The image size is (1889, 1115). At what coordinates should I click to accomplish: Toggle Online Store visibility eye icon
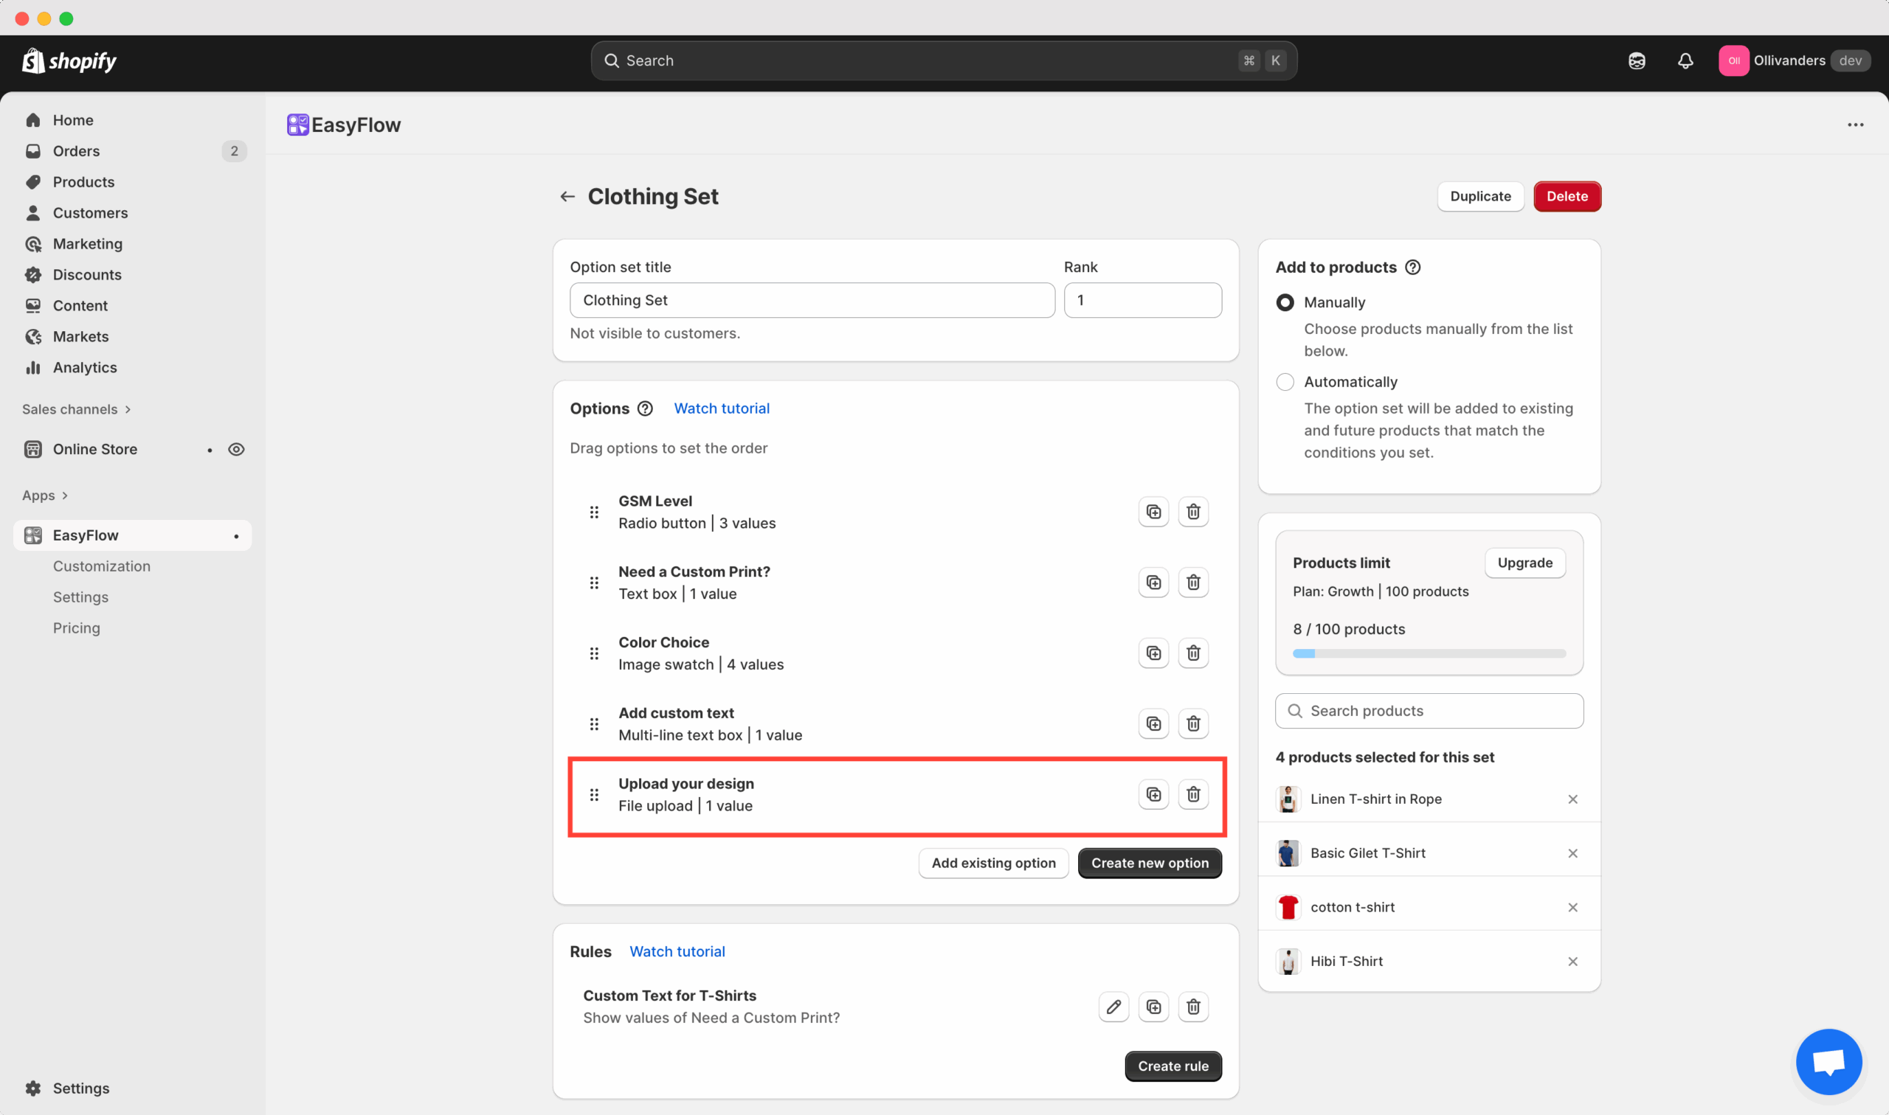237,448
